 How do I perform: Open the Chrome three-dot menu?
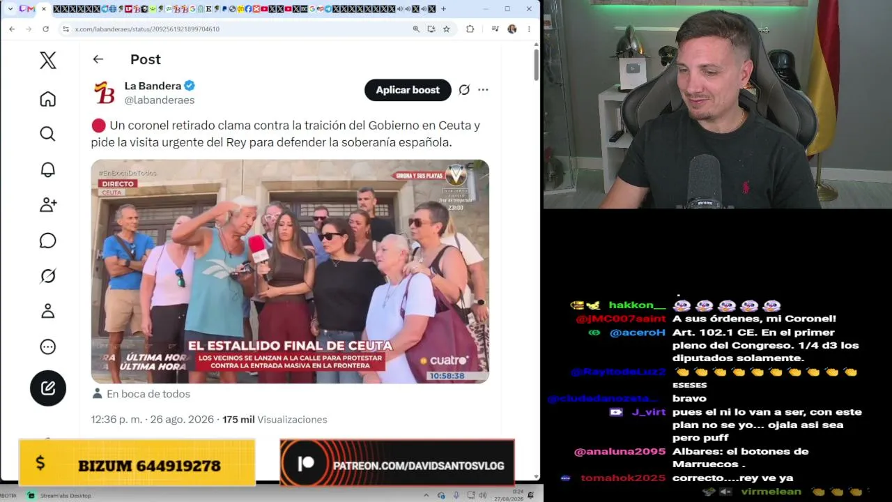click(x=529, y=29)
